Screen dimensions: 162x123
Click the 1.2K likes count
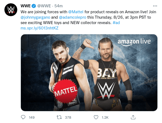(x=105, y=117)
